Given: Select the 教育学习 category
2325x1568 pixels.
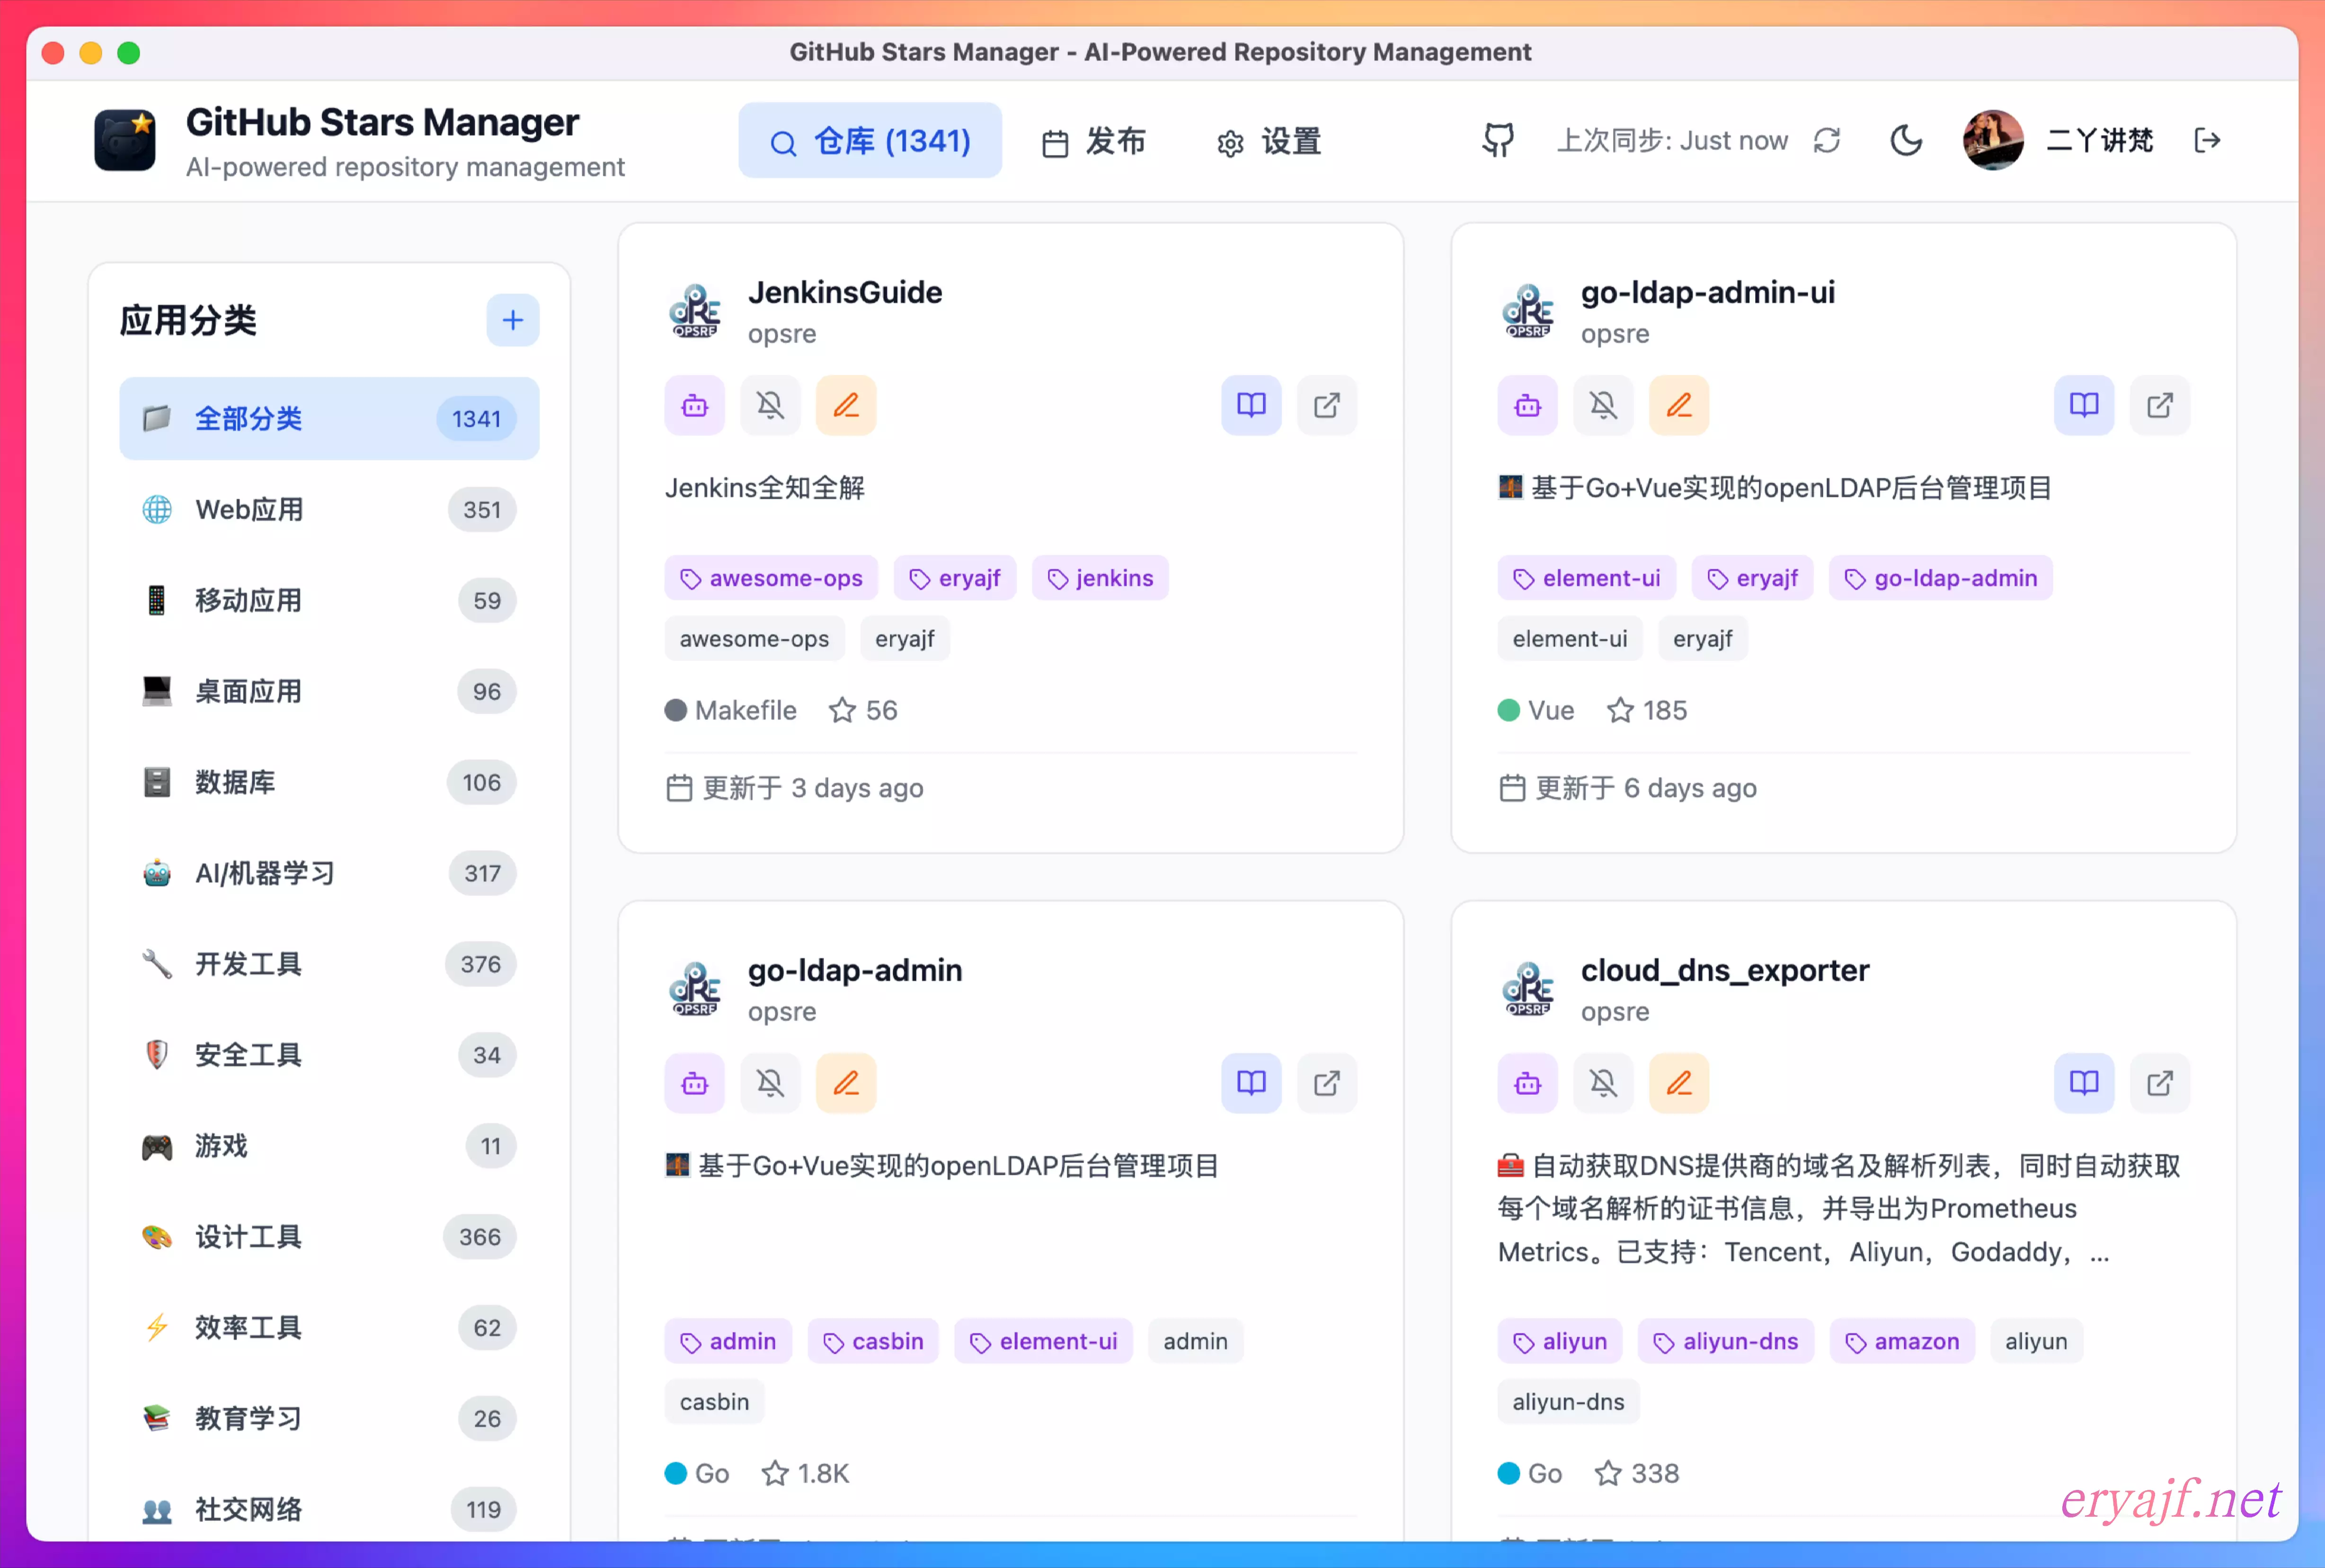Looking at the screenshot, I should [x=329, y=1420].
